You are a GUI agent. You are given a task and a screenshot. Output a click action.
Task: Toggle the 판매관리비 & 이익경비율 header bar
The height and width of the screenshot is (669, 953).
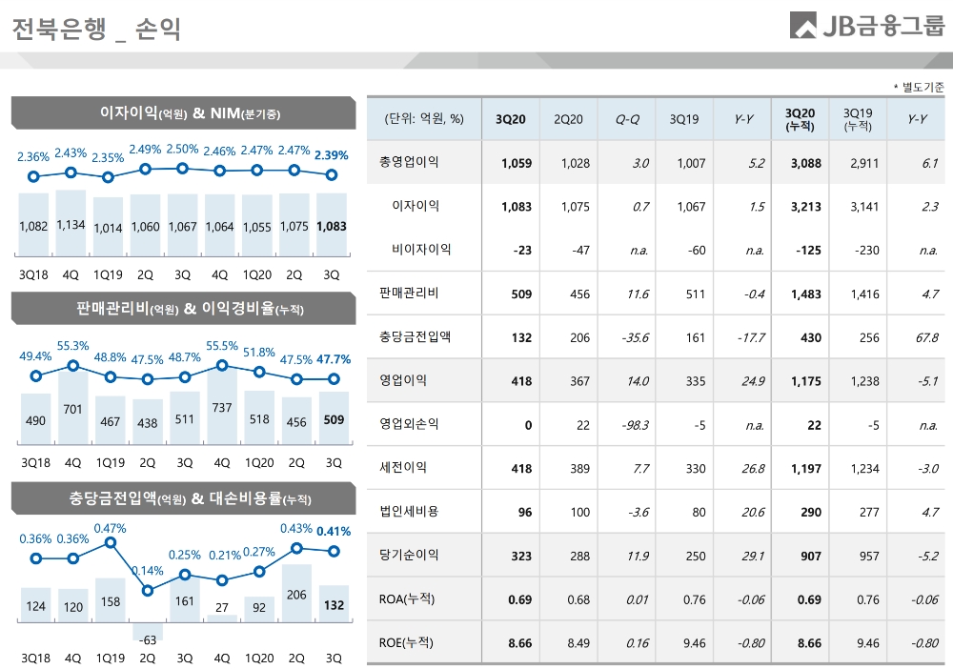pos(182,308)
